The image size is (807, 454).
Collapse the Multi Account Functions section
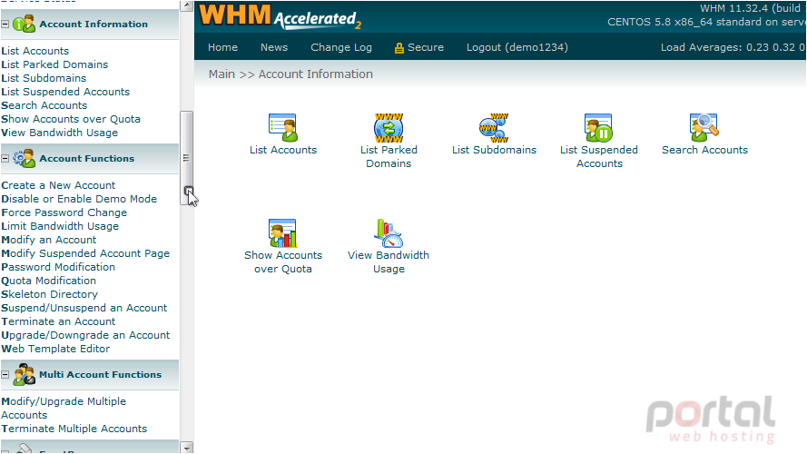coord(5,375)
